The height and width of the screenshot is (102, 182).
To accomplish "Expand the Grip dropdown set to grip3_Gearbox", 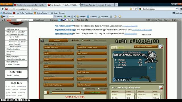I will (x=92, y=53).
